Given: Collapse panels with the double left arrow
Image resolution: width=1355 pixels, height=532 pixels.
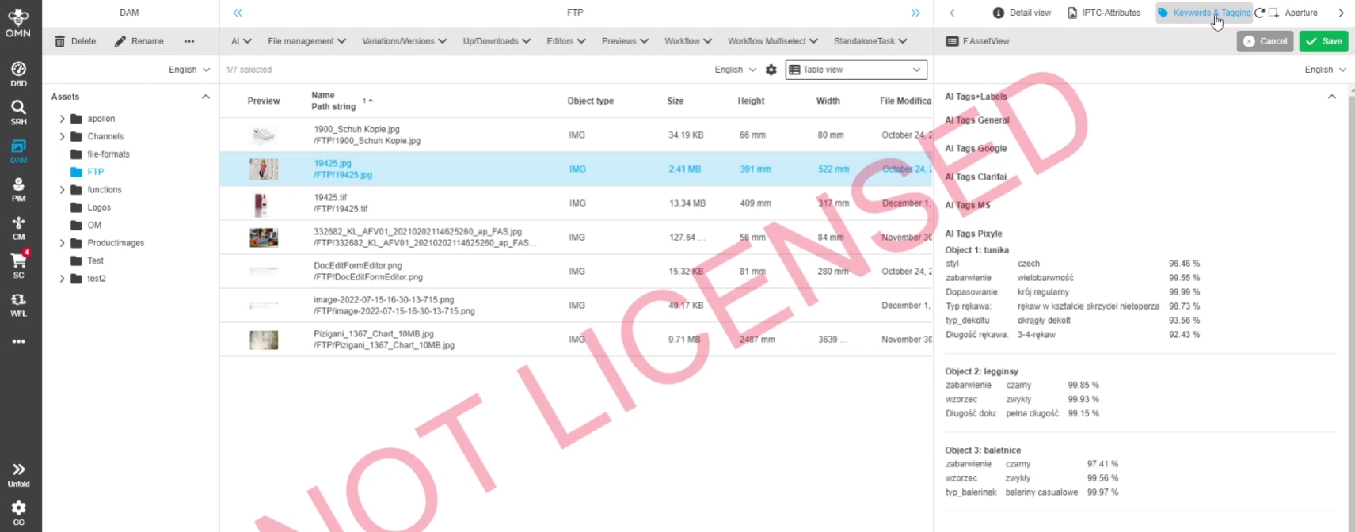Looking at the screenshot, I should [238, 13].
